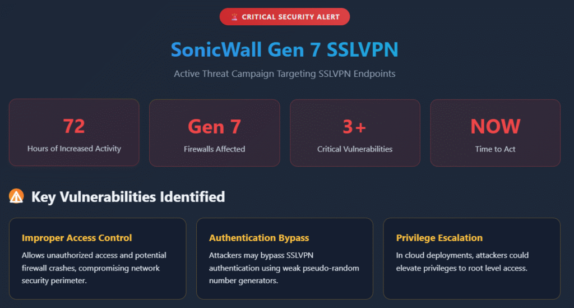Open the Improper Access Control card
Image resolution: width=574 pixels, height=308 pixels.
click(98, 259)
